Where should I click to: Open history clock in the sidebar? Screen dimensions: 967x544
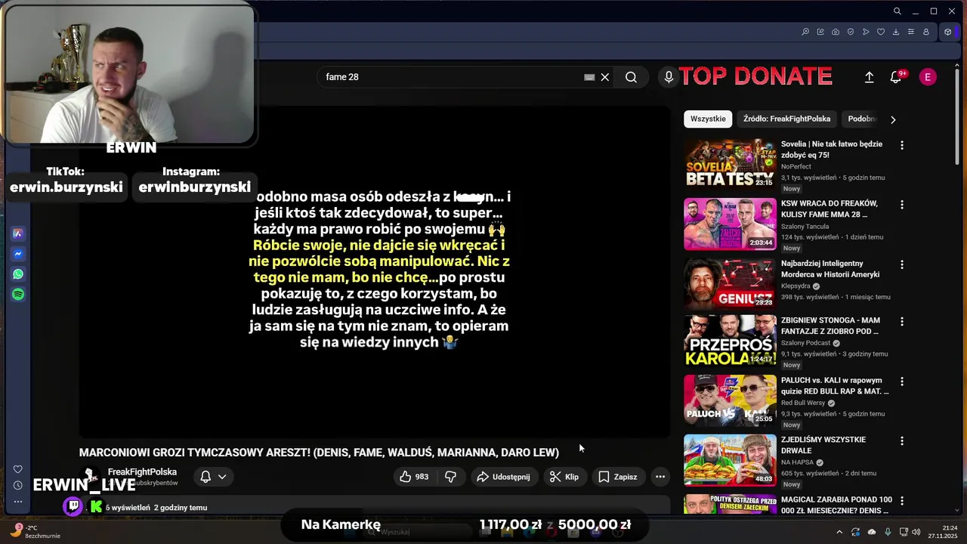[18, 485]
